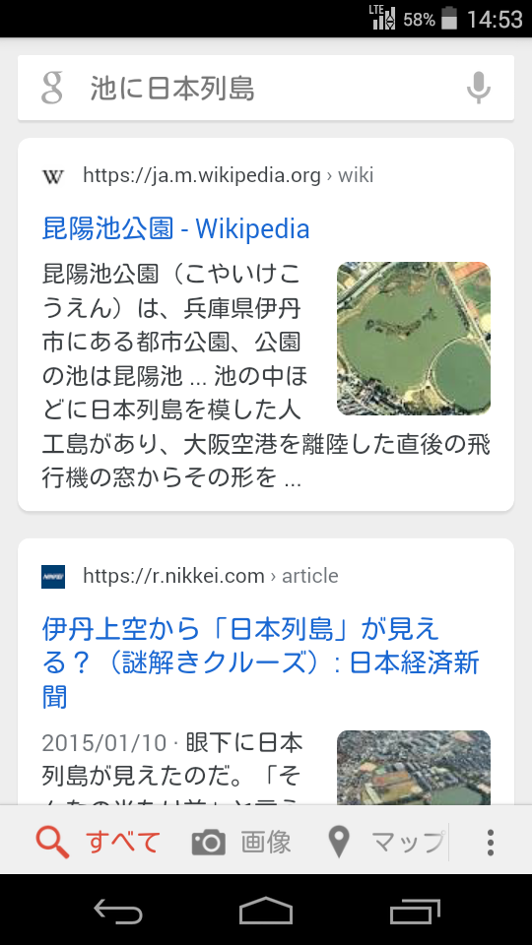Tap the map pin icon

[339, 842]
